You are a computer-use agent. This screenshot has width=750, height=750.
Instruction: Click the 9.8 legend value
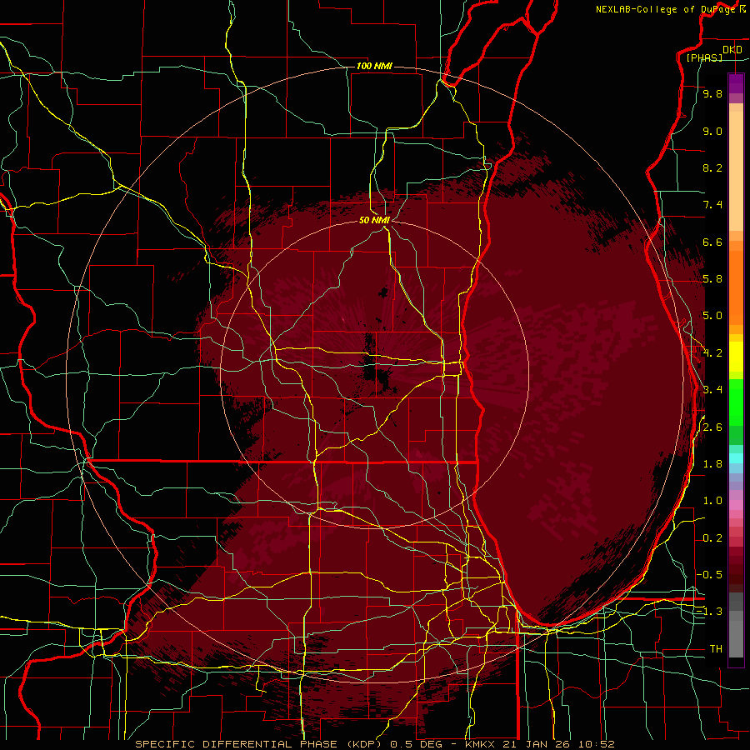[712, 93]
